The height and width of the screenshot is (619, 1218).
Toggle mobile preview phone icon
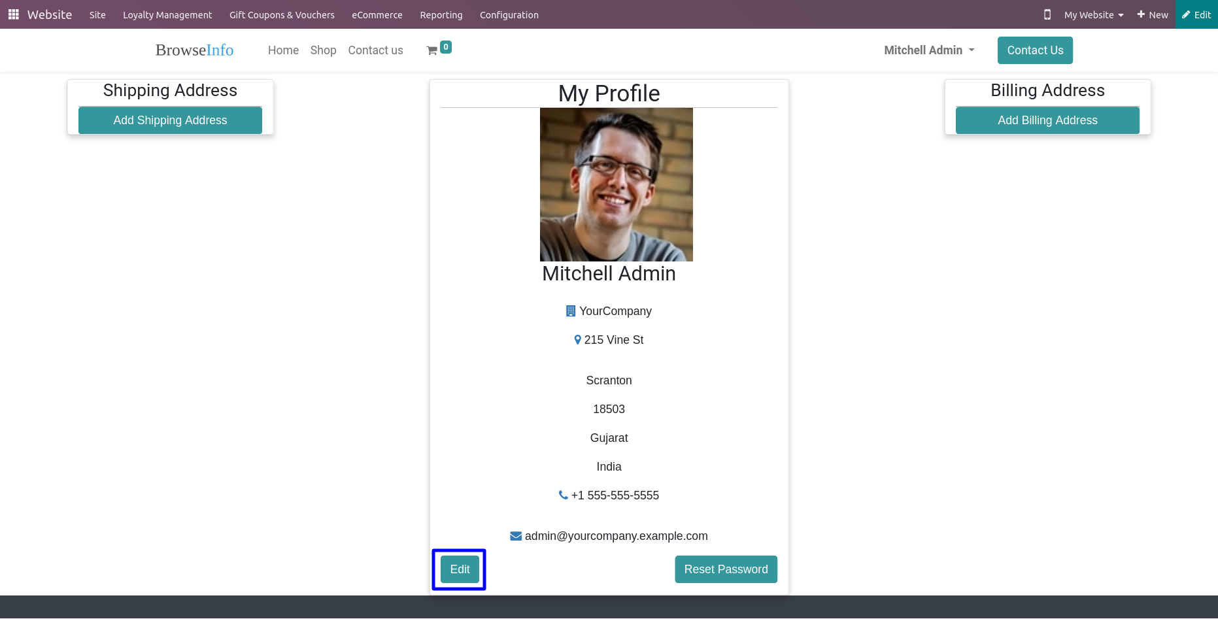pos(1047,14)
